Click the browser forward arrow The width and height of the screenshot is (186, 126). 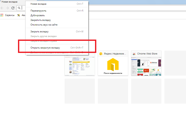click(x=7, y=8)
